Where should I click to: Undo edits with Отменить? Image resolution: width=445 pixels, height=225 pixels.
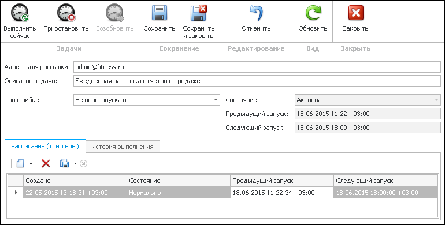(x=256, y=17)
